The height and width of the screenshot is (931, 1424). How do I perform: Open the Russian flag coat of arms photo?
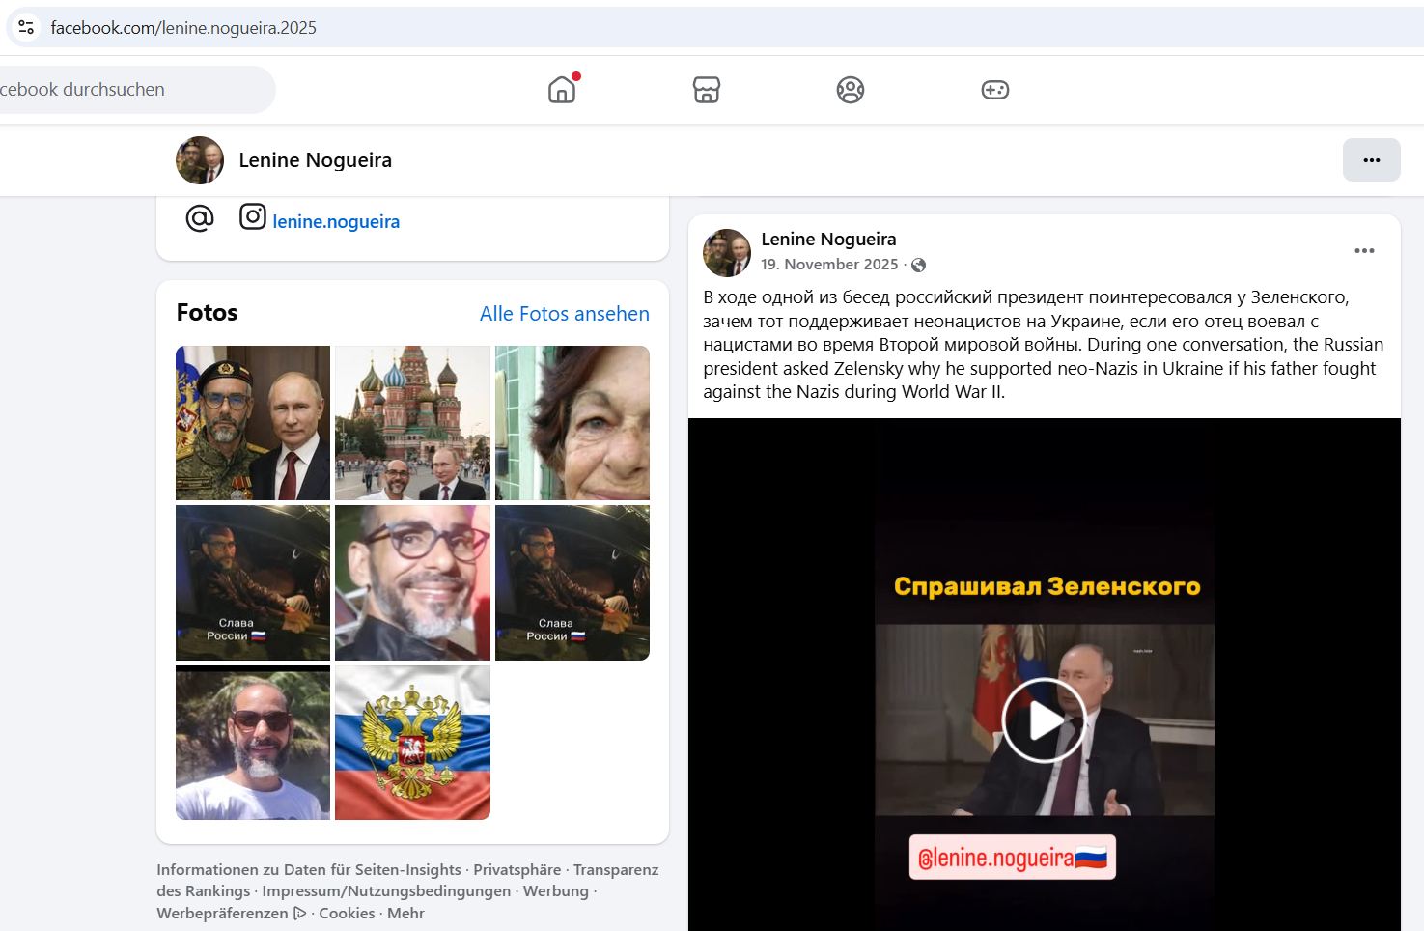(x=412, y=743)
